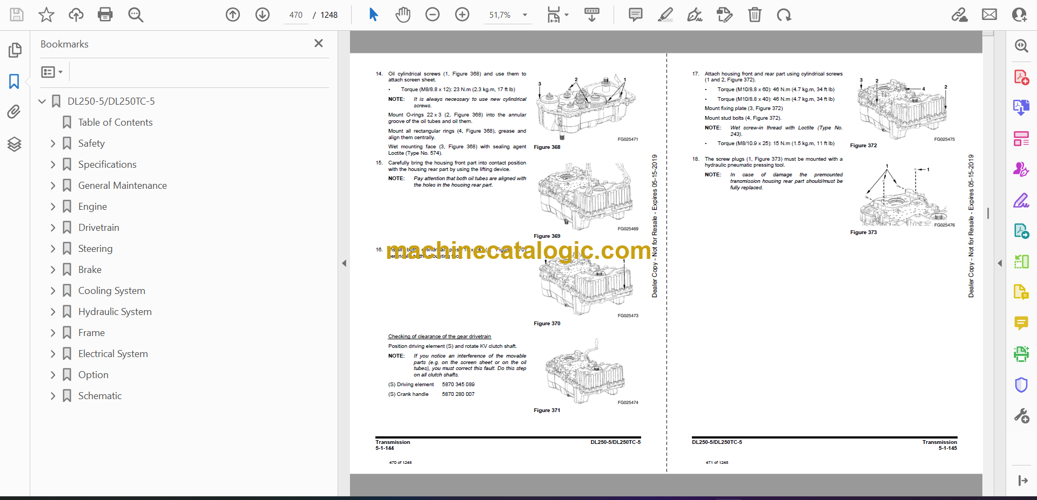Open the Brake bookmark
Viewport: 1037px width, 500px height.
(x=90, y=270)
